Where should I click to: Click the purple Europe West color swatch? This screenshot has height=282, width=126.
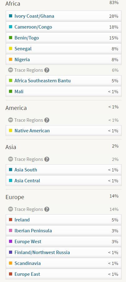(x=11, y=241)
